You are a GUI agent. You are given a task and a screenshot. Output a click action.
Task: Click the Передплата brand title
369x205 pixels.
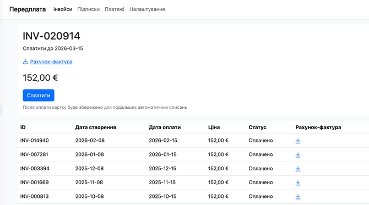(x=28, y=9)
